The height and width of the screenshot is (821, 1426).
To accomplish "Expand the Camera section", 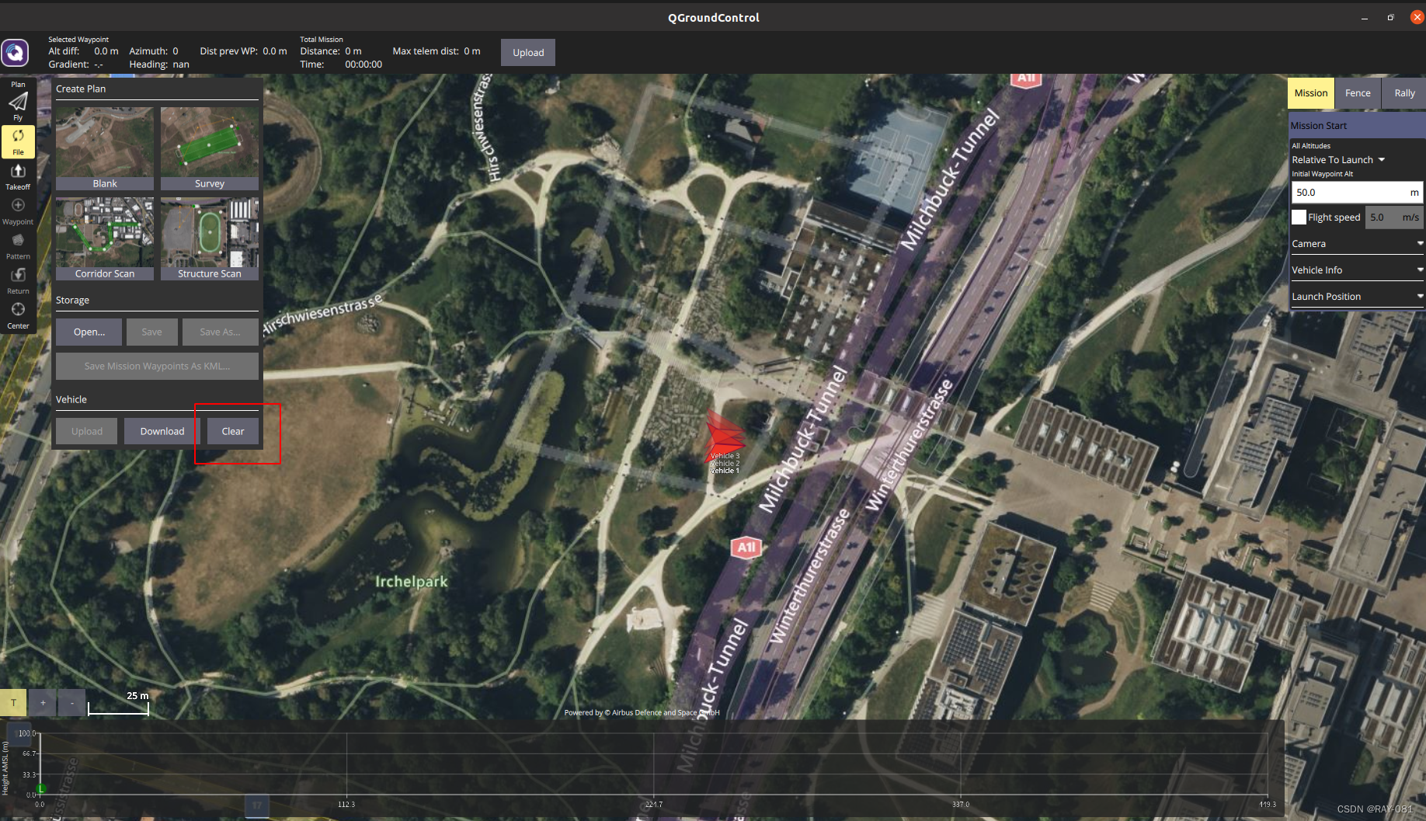I will pos(1357,244).
